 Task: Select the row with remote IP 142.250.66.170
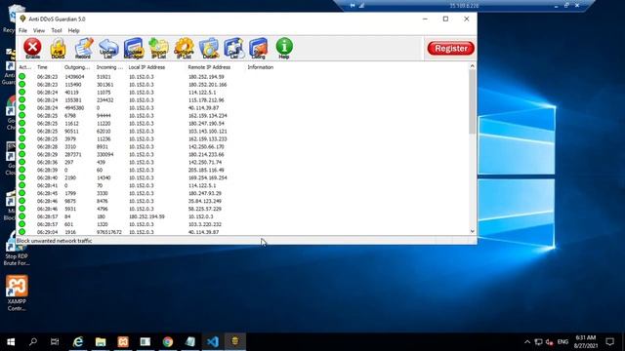point(243,146)
